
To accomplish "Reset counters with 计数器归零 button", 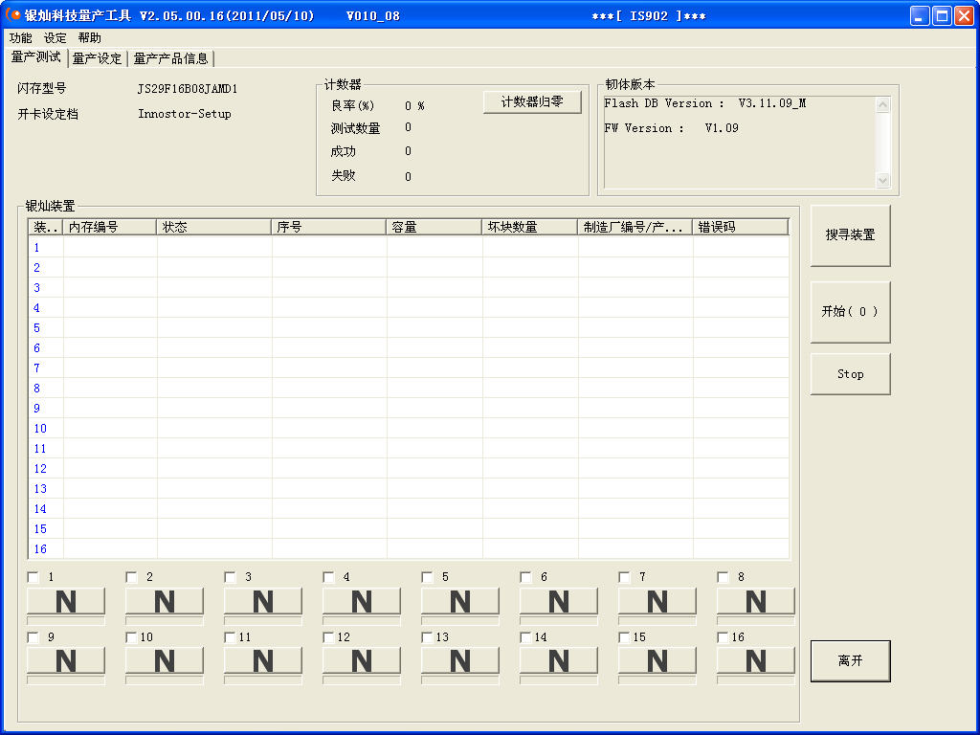I will click(x=532, y=102).
